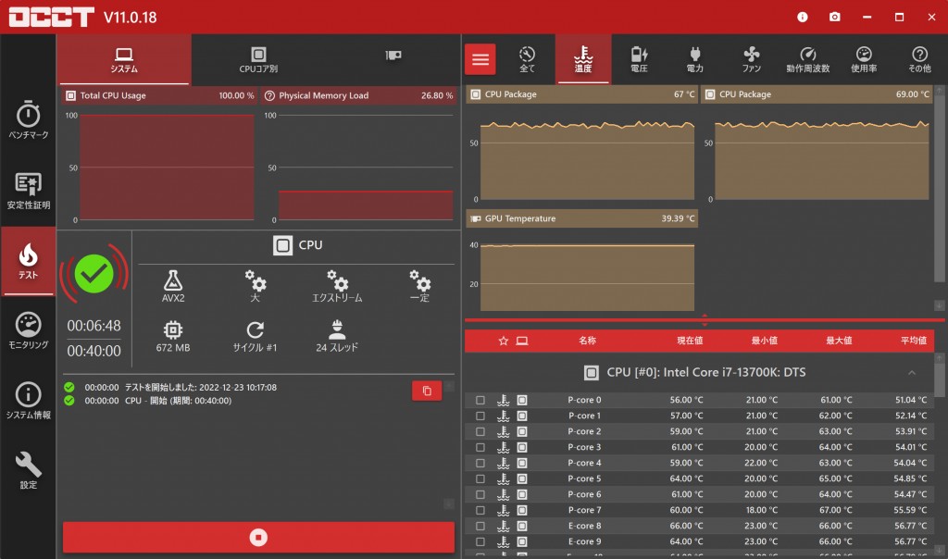Sort sensor table by 最大値 column header
The height and width of the screenshot is (559, 948).
coord(838,341)
